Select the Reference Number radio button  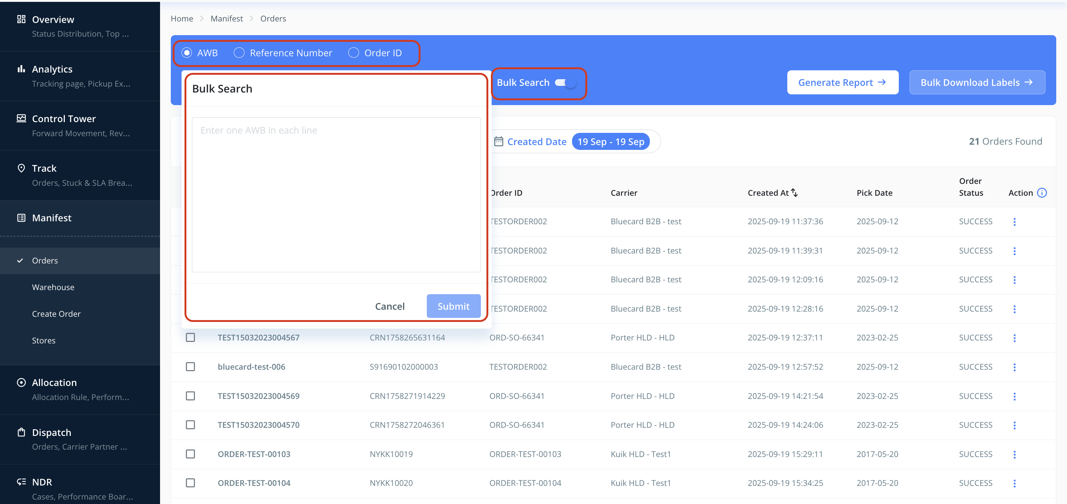(239, 53)
